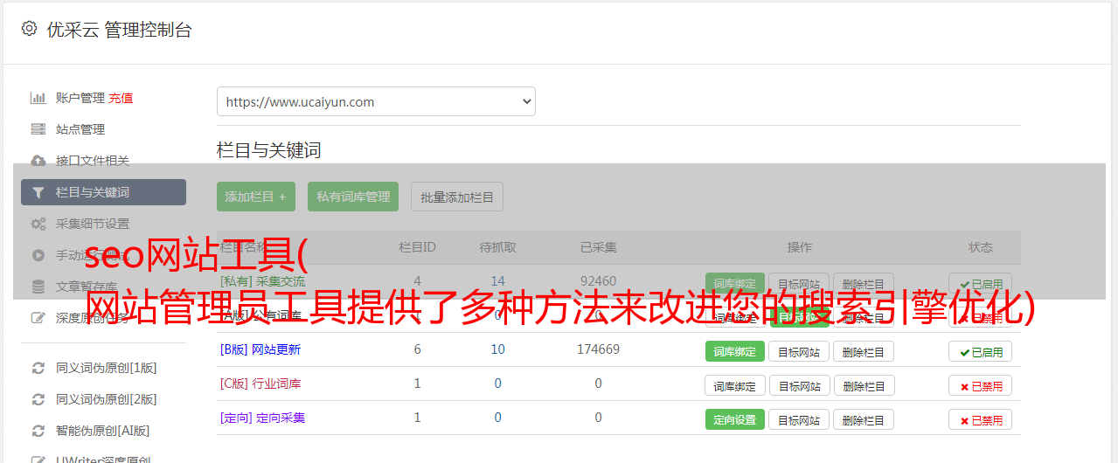Click 目标网站 in the 定向采集 row
Viewport: 1118px width, 463px height.
(x=799, y=419)
